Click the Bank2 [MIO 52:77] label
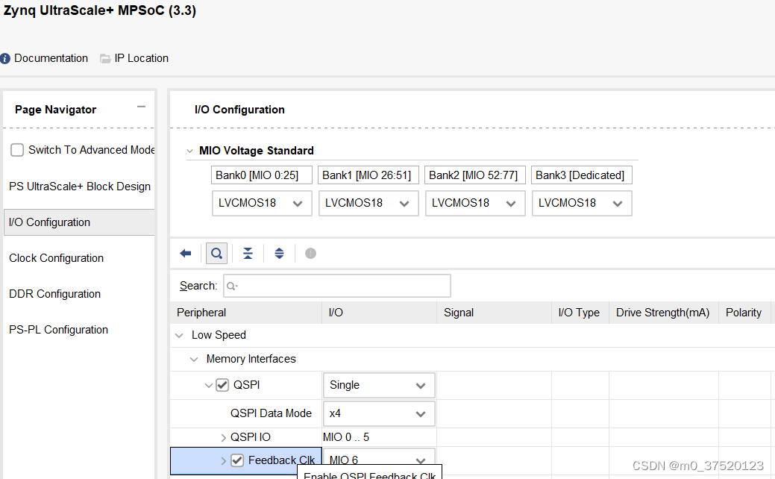This screenshot has height=479, width=775. pyautogui.click(x=475, y=175)
